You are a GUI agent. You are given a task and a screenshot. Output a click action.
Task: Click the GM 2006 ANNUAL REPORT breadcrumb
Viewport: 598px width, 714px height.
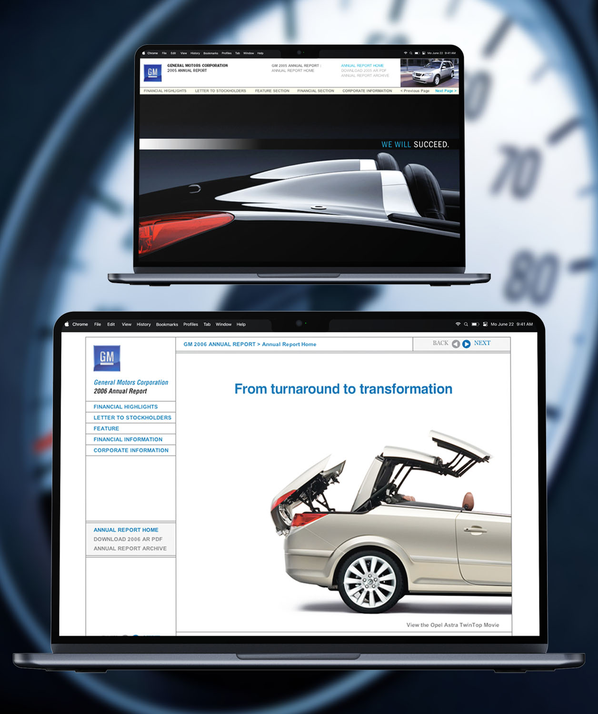coord(219,344)
